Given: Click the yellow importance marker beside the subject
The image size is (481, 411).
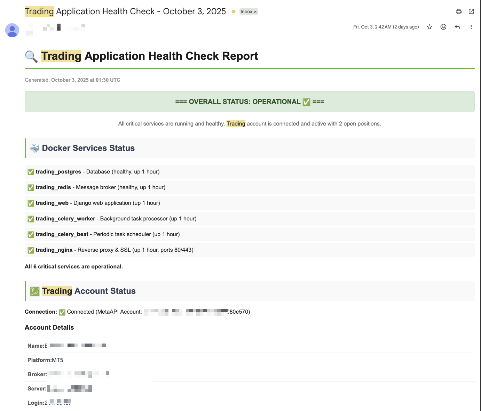Looking at the screenshot, I should coord(234,11).
